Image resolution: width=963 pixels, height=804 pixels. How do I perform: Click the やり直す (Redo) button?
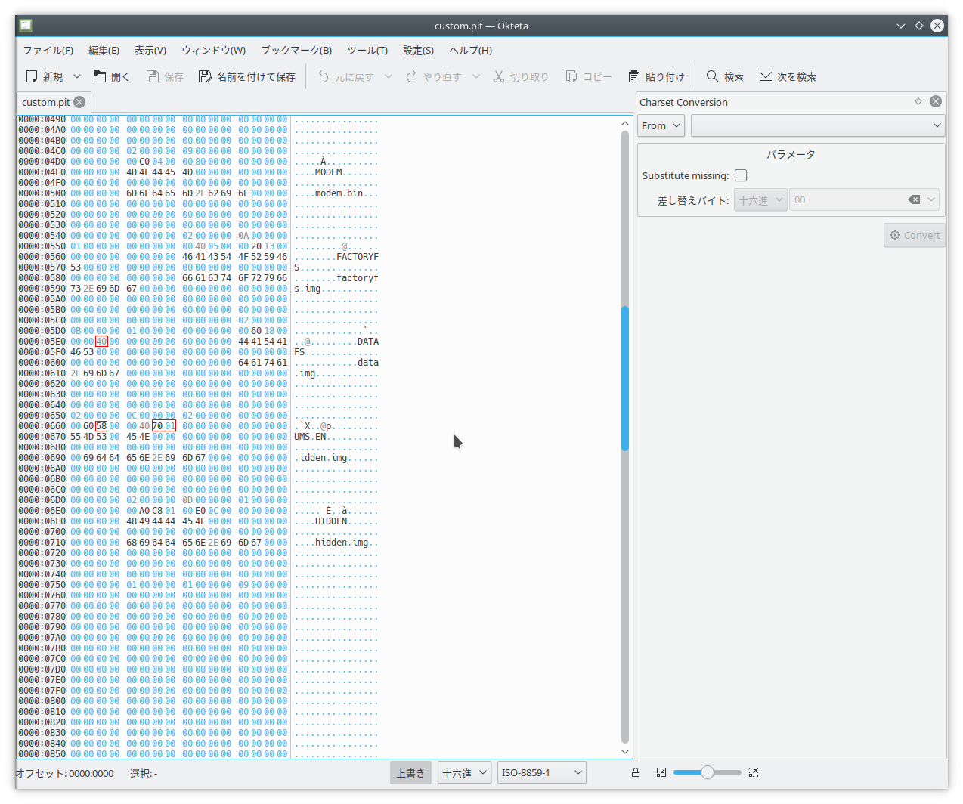coord(434,76)
